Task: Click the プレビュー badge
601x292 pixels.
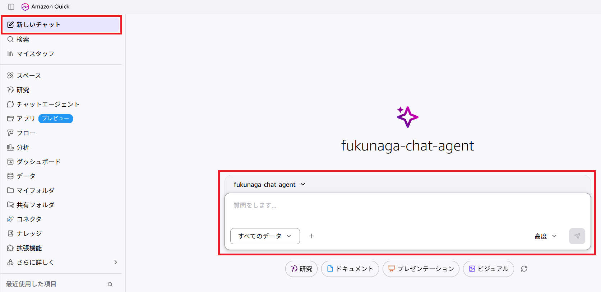Action: (x=56, y=119)
